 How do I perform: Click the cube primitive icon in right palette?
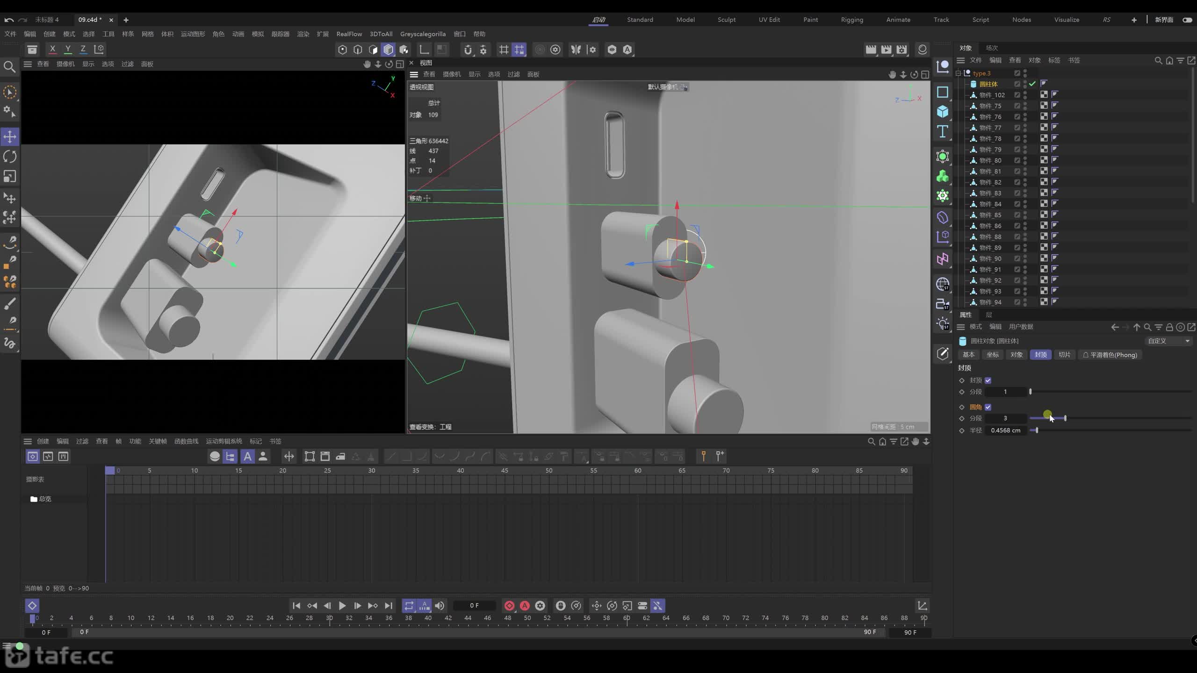[942, 112]
